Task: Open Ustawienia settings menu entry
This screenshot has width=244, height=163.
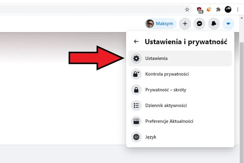Action: [180, 58]
